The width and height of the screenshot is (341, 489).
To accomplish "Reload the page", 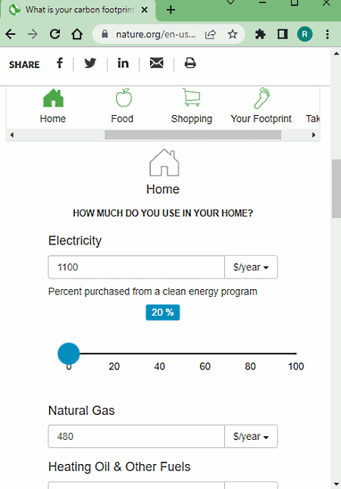I will click(x=55, y=34).
